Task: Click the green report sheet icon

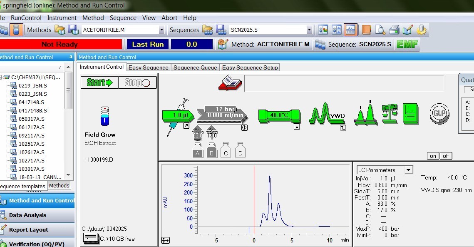Action: click(x=410, y=114)
